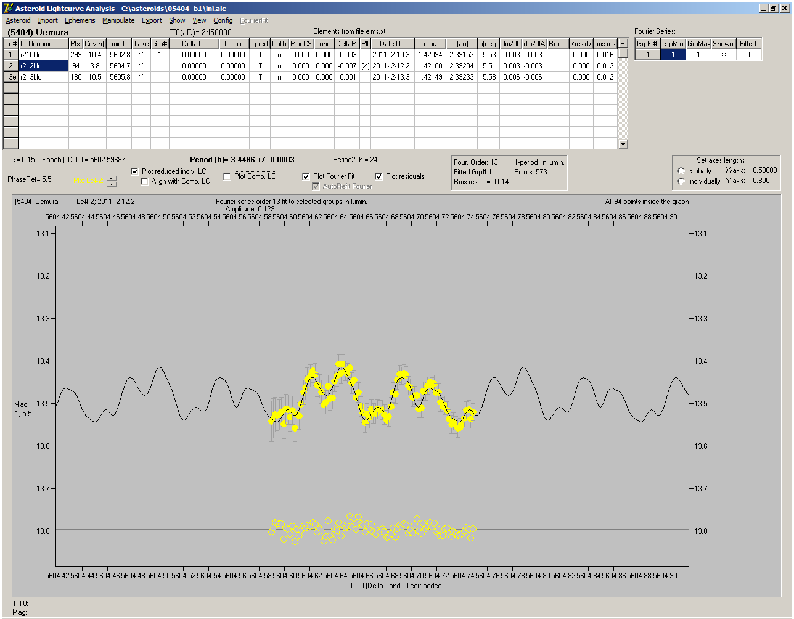Select row header for lightcurve 1
Image resolution: width=794 pixels, height=619 pixels.
[x=11, y=55]
